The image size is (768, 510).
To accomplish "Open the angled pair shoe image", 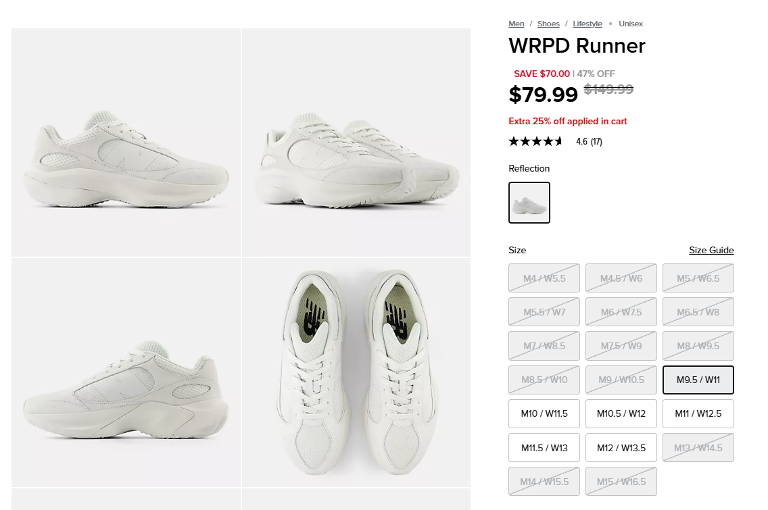I will (356, 143).
